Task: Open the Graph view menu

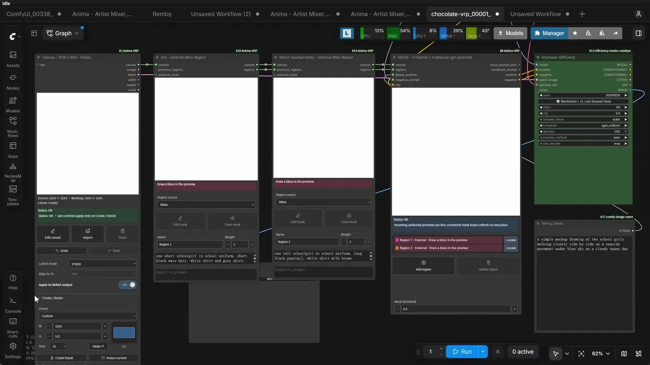Action: pyautogui.click(x=63, y=33)
